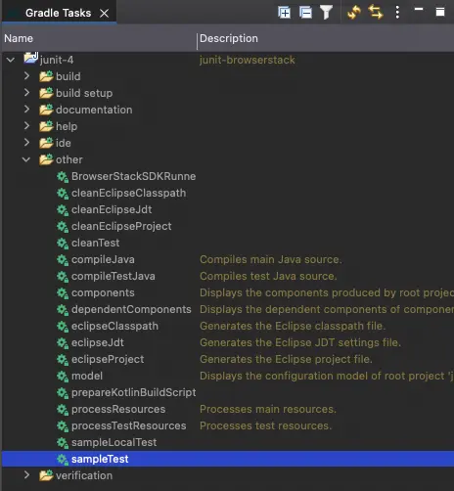Click the dependentComponents gear icon
Screen dimensions: 454x491
pyautogui.click(x=63, y=310)
